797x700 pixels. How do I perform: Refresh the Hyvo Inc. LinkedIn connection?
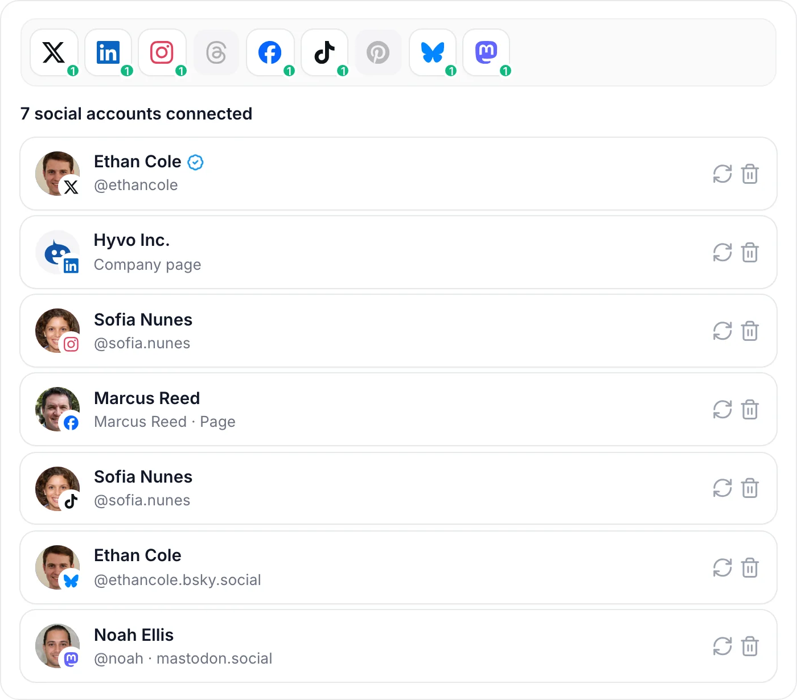[x=722, y=253]
